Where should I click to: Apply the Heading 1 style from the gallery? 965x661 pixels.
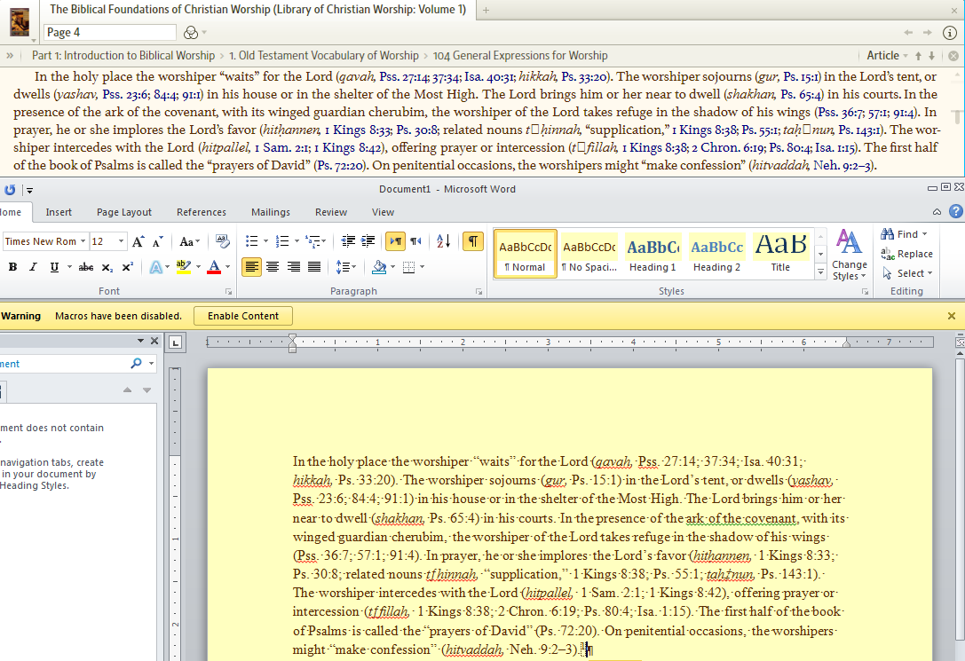(653, 255)
